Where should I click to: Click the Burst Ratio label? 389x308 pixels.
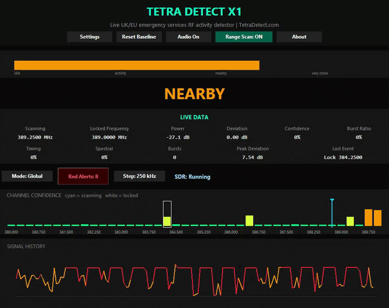(x=359, y=129)
